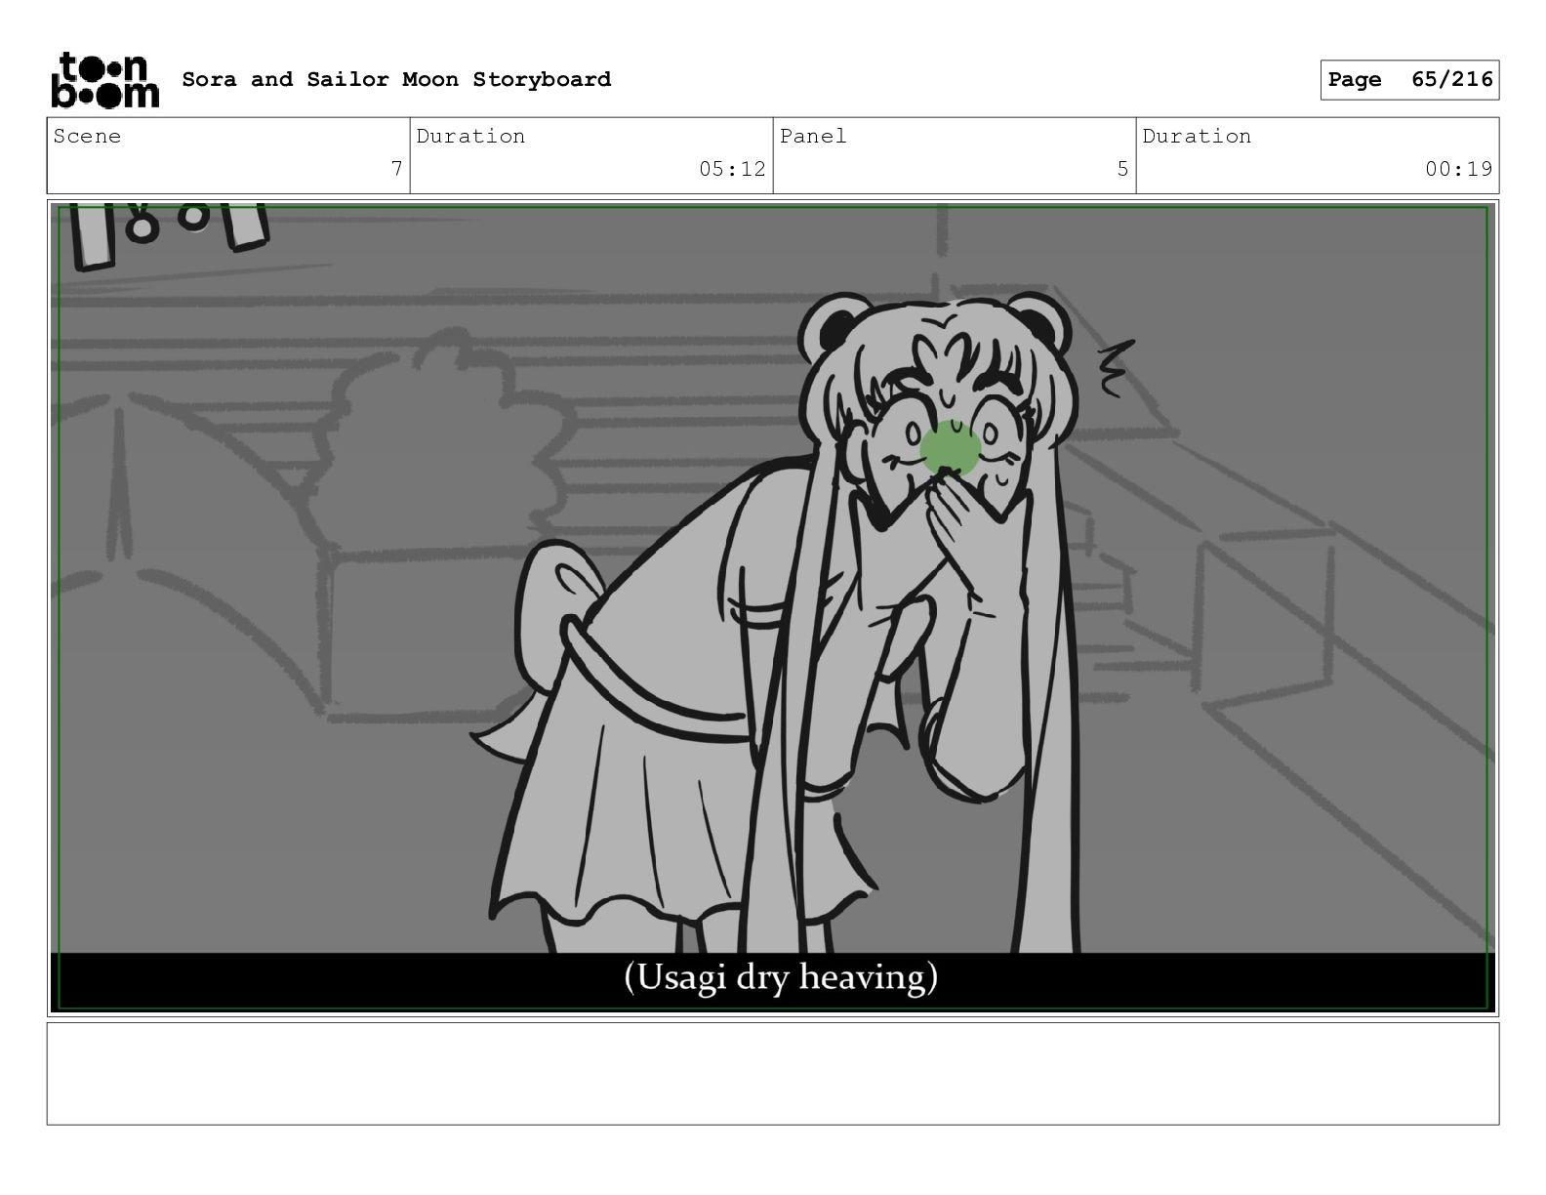The width and height of the screenshot is (1546, 1195).
Task: Select the title "Sora and Sailor Moon Storyboard"
Action: pyautogui.click(x=396, y=79)
